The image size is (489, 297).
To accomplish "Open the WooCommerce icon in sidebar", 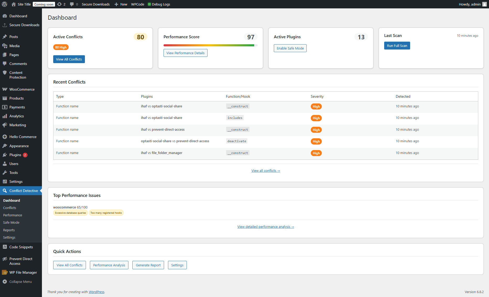I will [5, 89].
